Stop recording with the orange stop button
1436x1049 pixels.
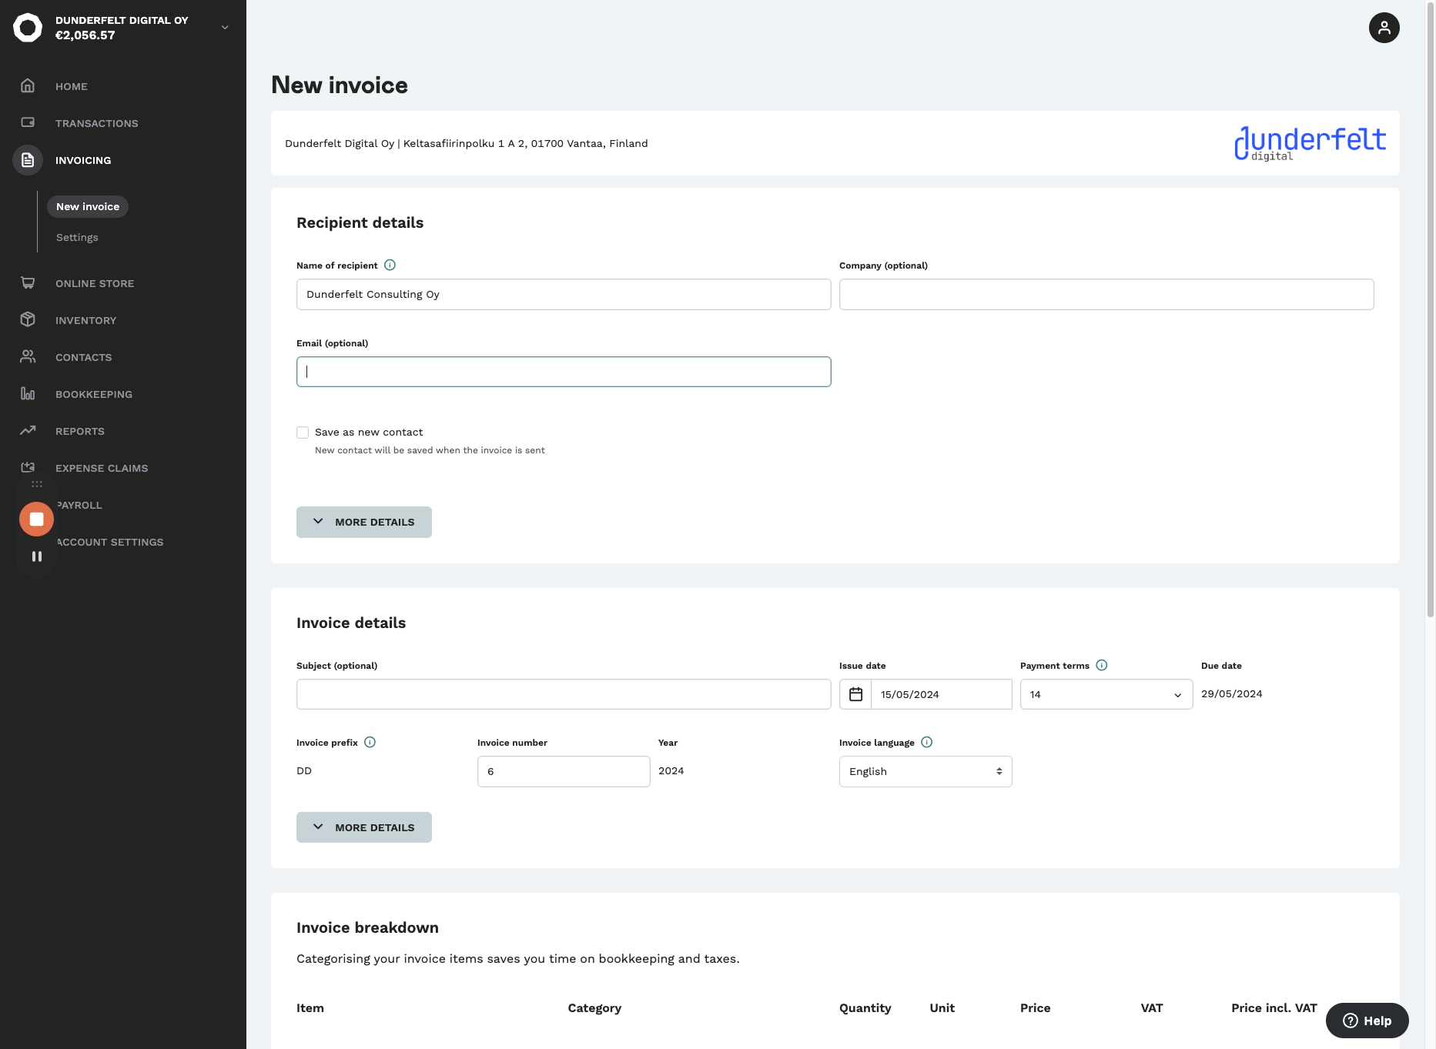tap(36, 519)
